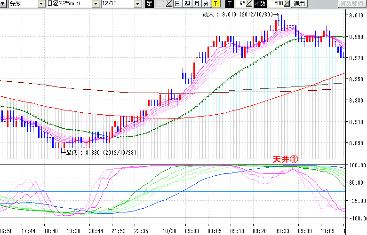The image size is (367, 235).
Task: Click the 本数 bar count label
Action: (259, 4)
